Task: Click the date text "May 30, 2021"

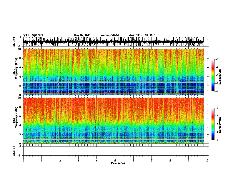Action: coord(82,35)
